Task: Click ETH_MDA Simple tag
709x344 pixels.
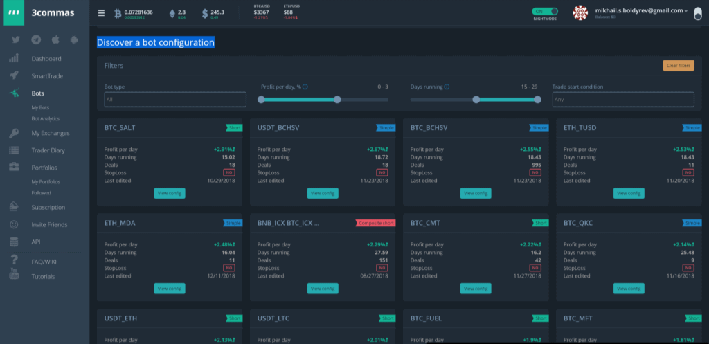Action: pyautogui.click(x=233, y=223)
